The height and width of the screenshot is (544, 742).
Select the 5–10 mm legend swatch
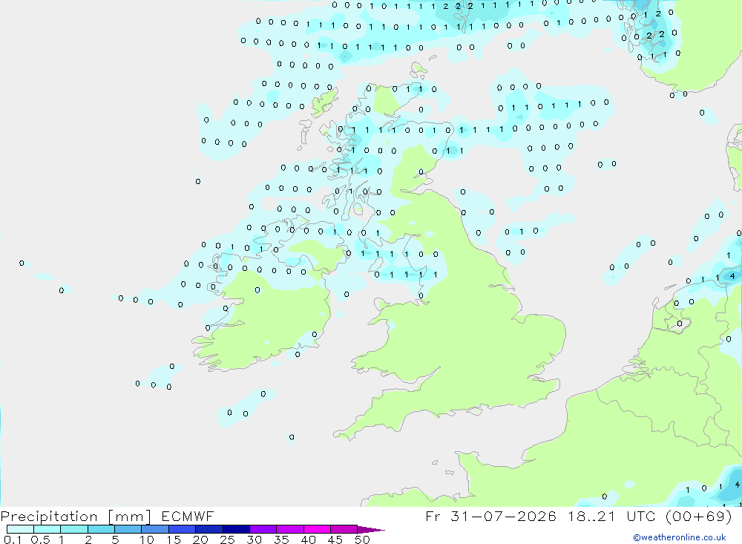128,529
